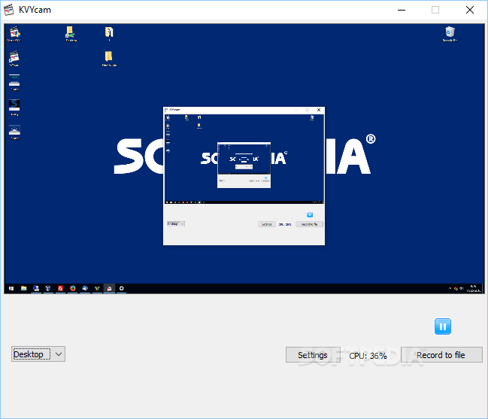The width and height of the screenshot is (488, 419).
Task: Click the CPU: 36% usage readout
Action: click(368, 356)
